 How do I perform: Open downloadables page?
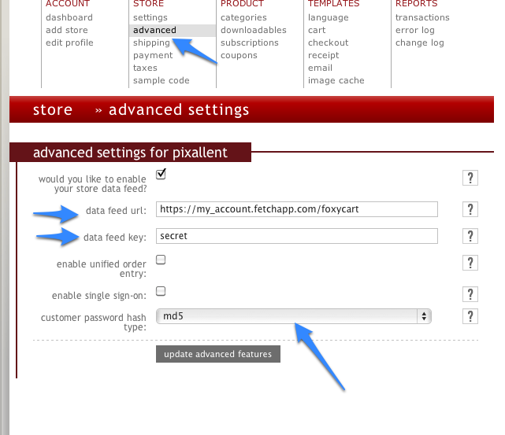[254, 30]
